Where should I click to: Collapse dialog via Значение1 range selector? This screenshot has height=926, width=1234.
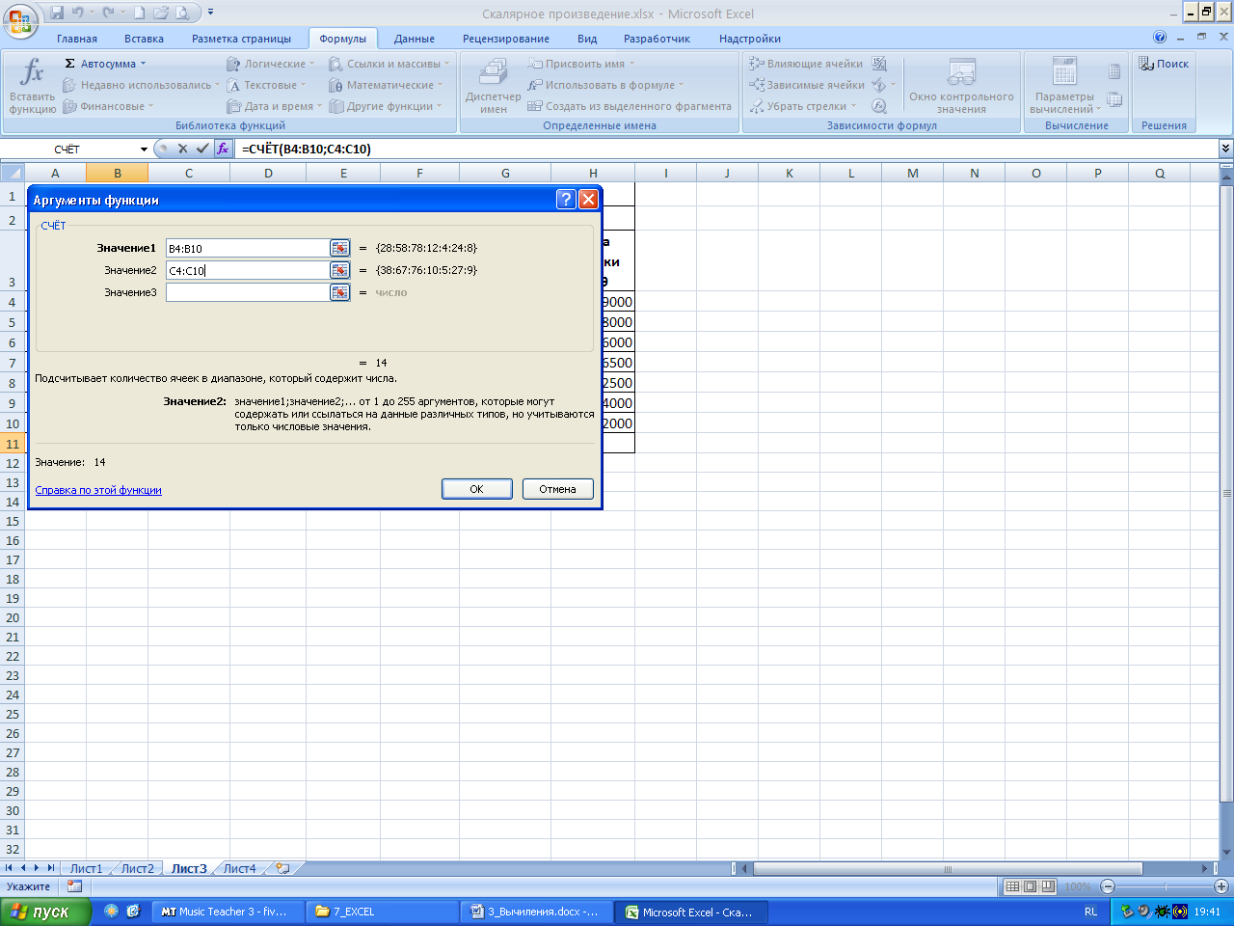pyautogui.click(x=339, y=248)
